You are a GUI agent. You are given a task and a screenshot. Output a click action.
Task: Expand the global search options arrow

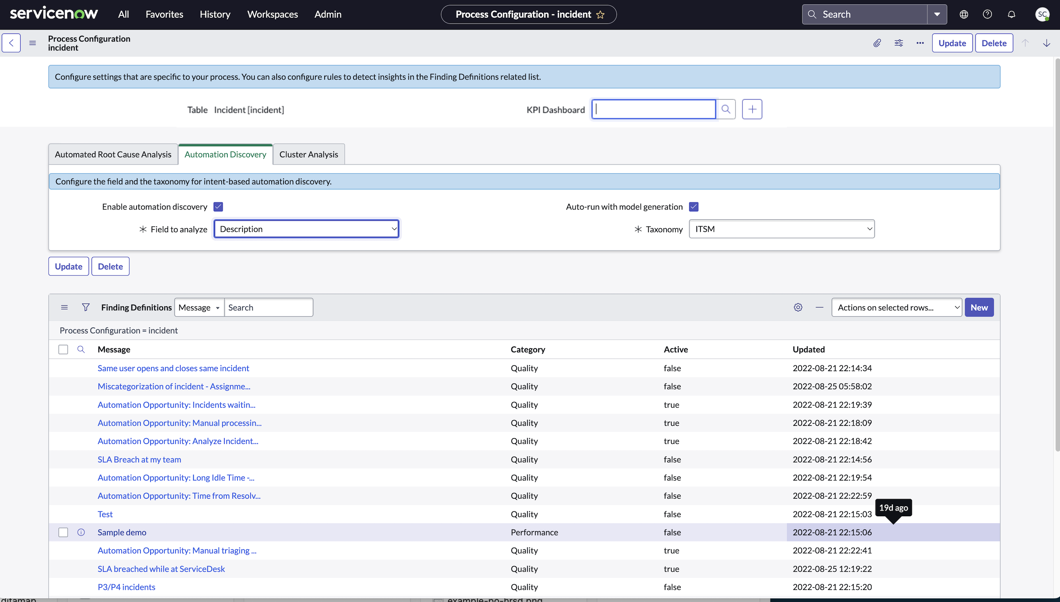pos(937,14)
